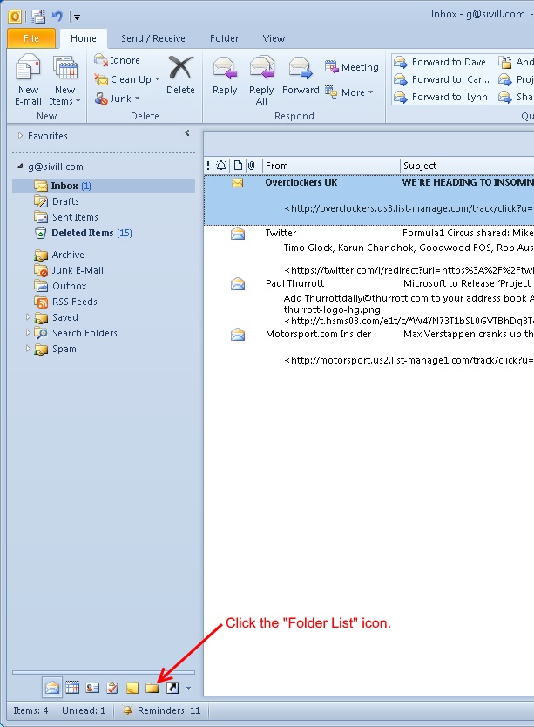Click Unread: 1 in the status bar

click(x=84, y=710)
